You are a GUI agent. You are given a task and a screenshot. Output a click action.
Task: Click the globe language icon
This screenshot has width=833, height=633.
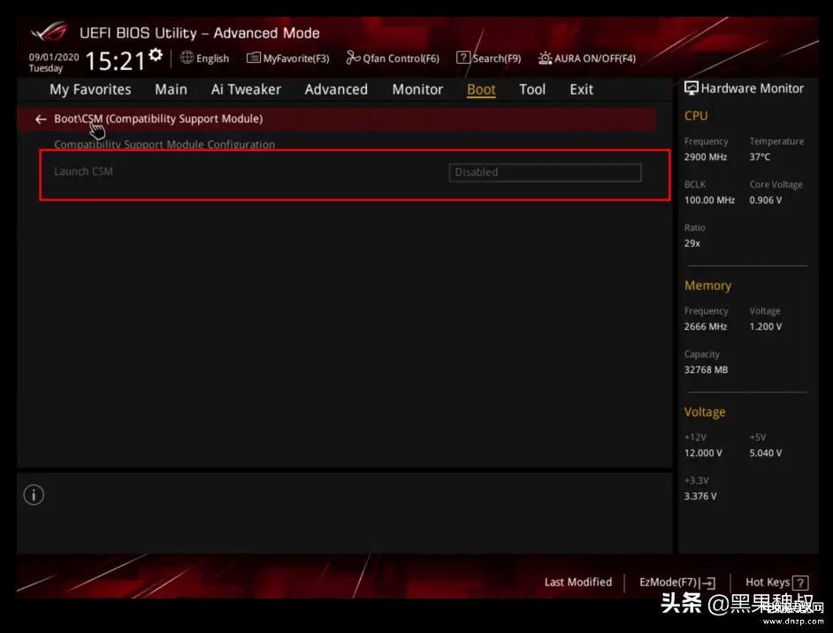click(187, 57)
